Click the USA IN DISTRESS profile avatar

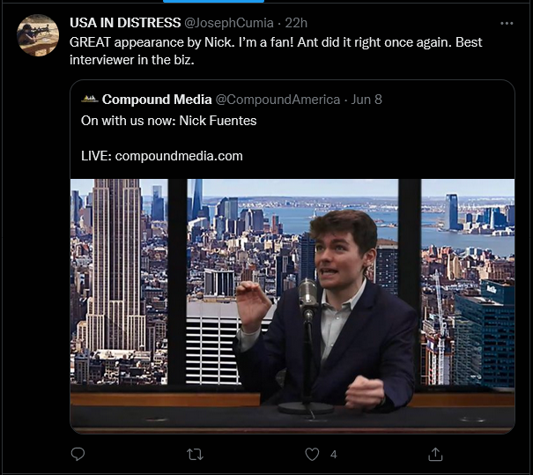coord(38,35)
